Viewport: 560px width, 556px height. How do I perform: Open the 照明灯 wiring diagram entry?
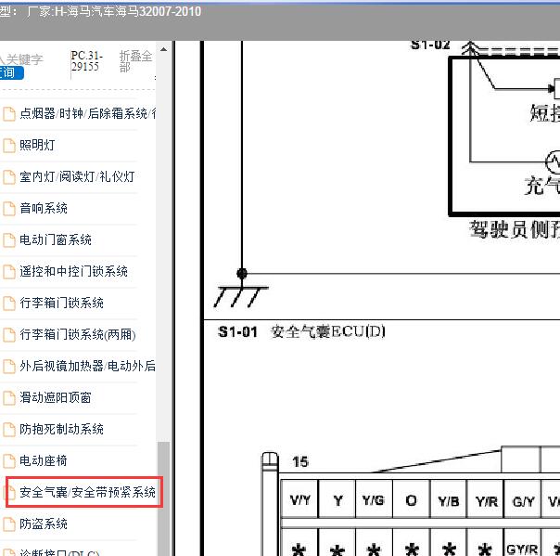click(x=37, y=145)
